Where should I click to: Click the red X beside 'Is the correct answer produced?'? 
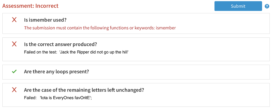click(x=14, y=44)
